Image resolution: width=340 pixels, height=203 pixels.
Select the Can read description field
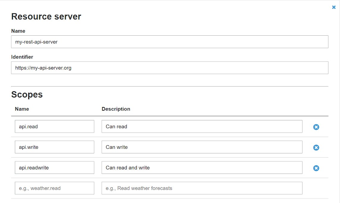coord(202,126)
